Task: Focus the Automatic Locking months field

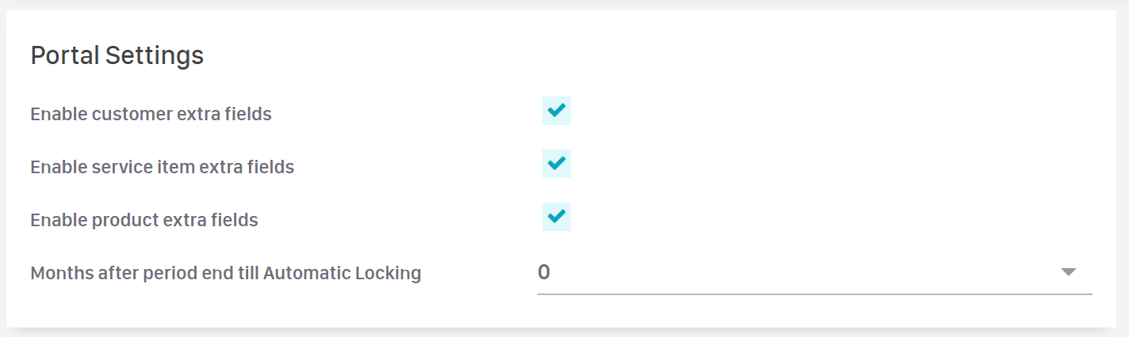Action: click(x=793, y=273)
